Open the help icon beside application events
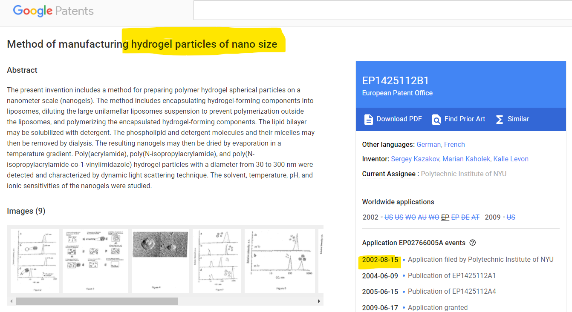572x312 pixels. coord(472,243)
